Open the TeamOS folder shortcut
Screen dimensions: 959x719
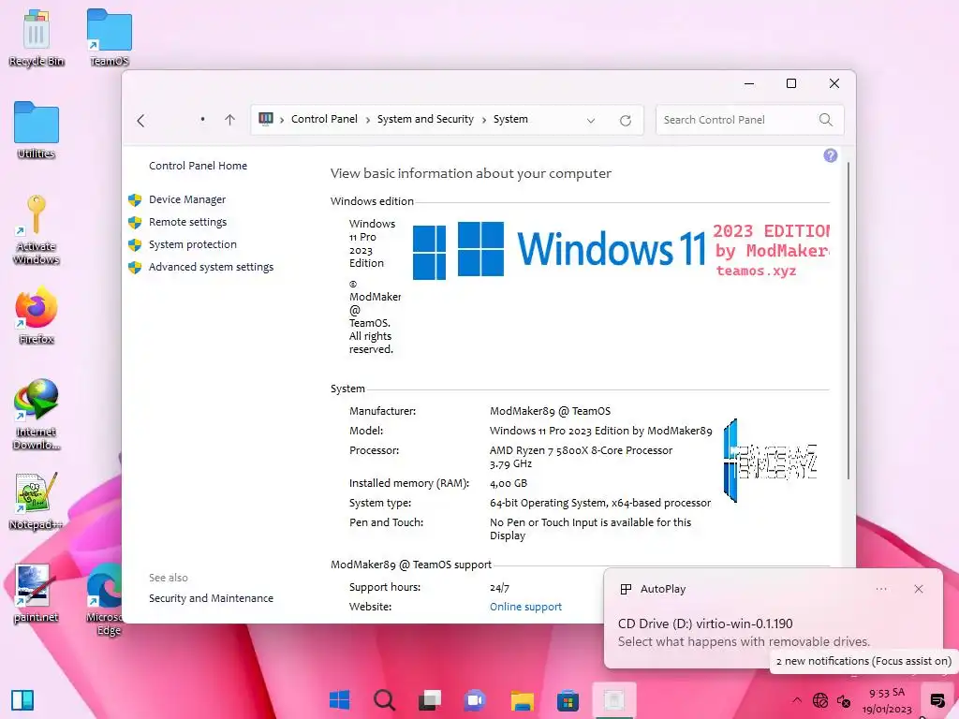tap(109, 37)
